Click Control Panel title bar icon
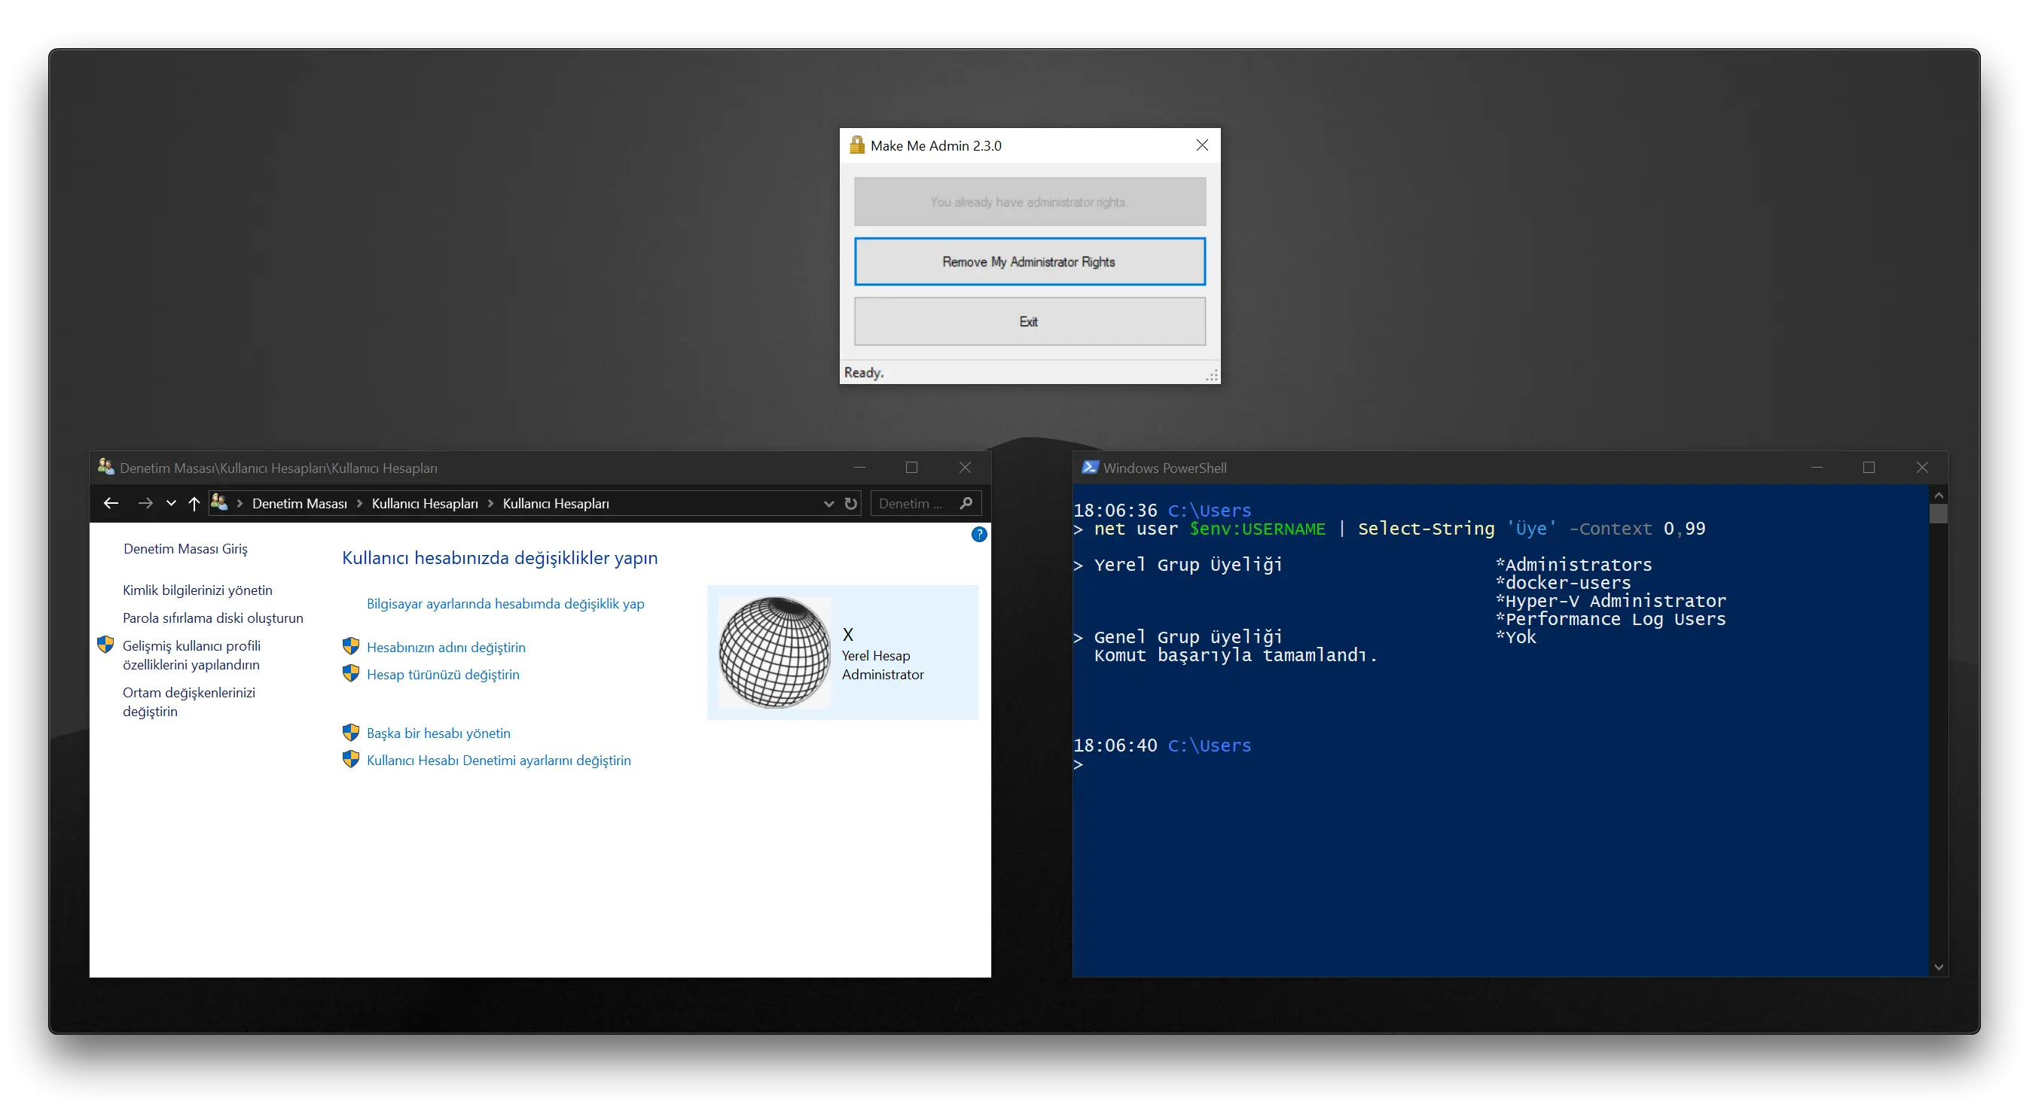 click(x=105, y=467)
